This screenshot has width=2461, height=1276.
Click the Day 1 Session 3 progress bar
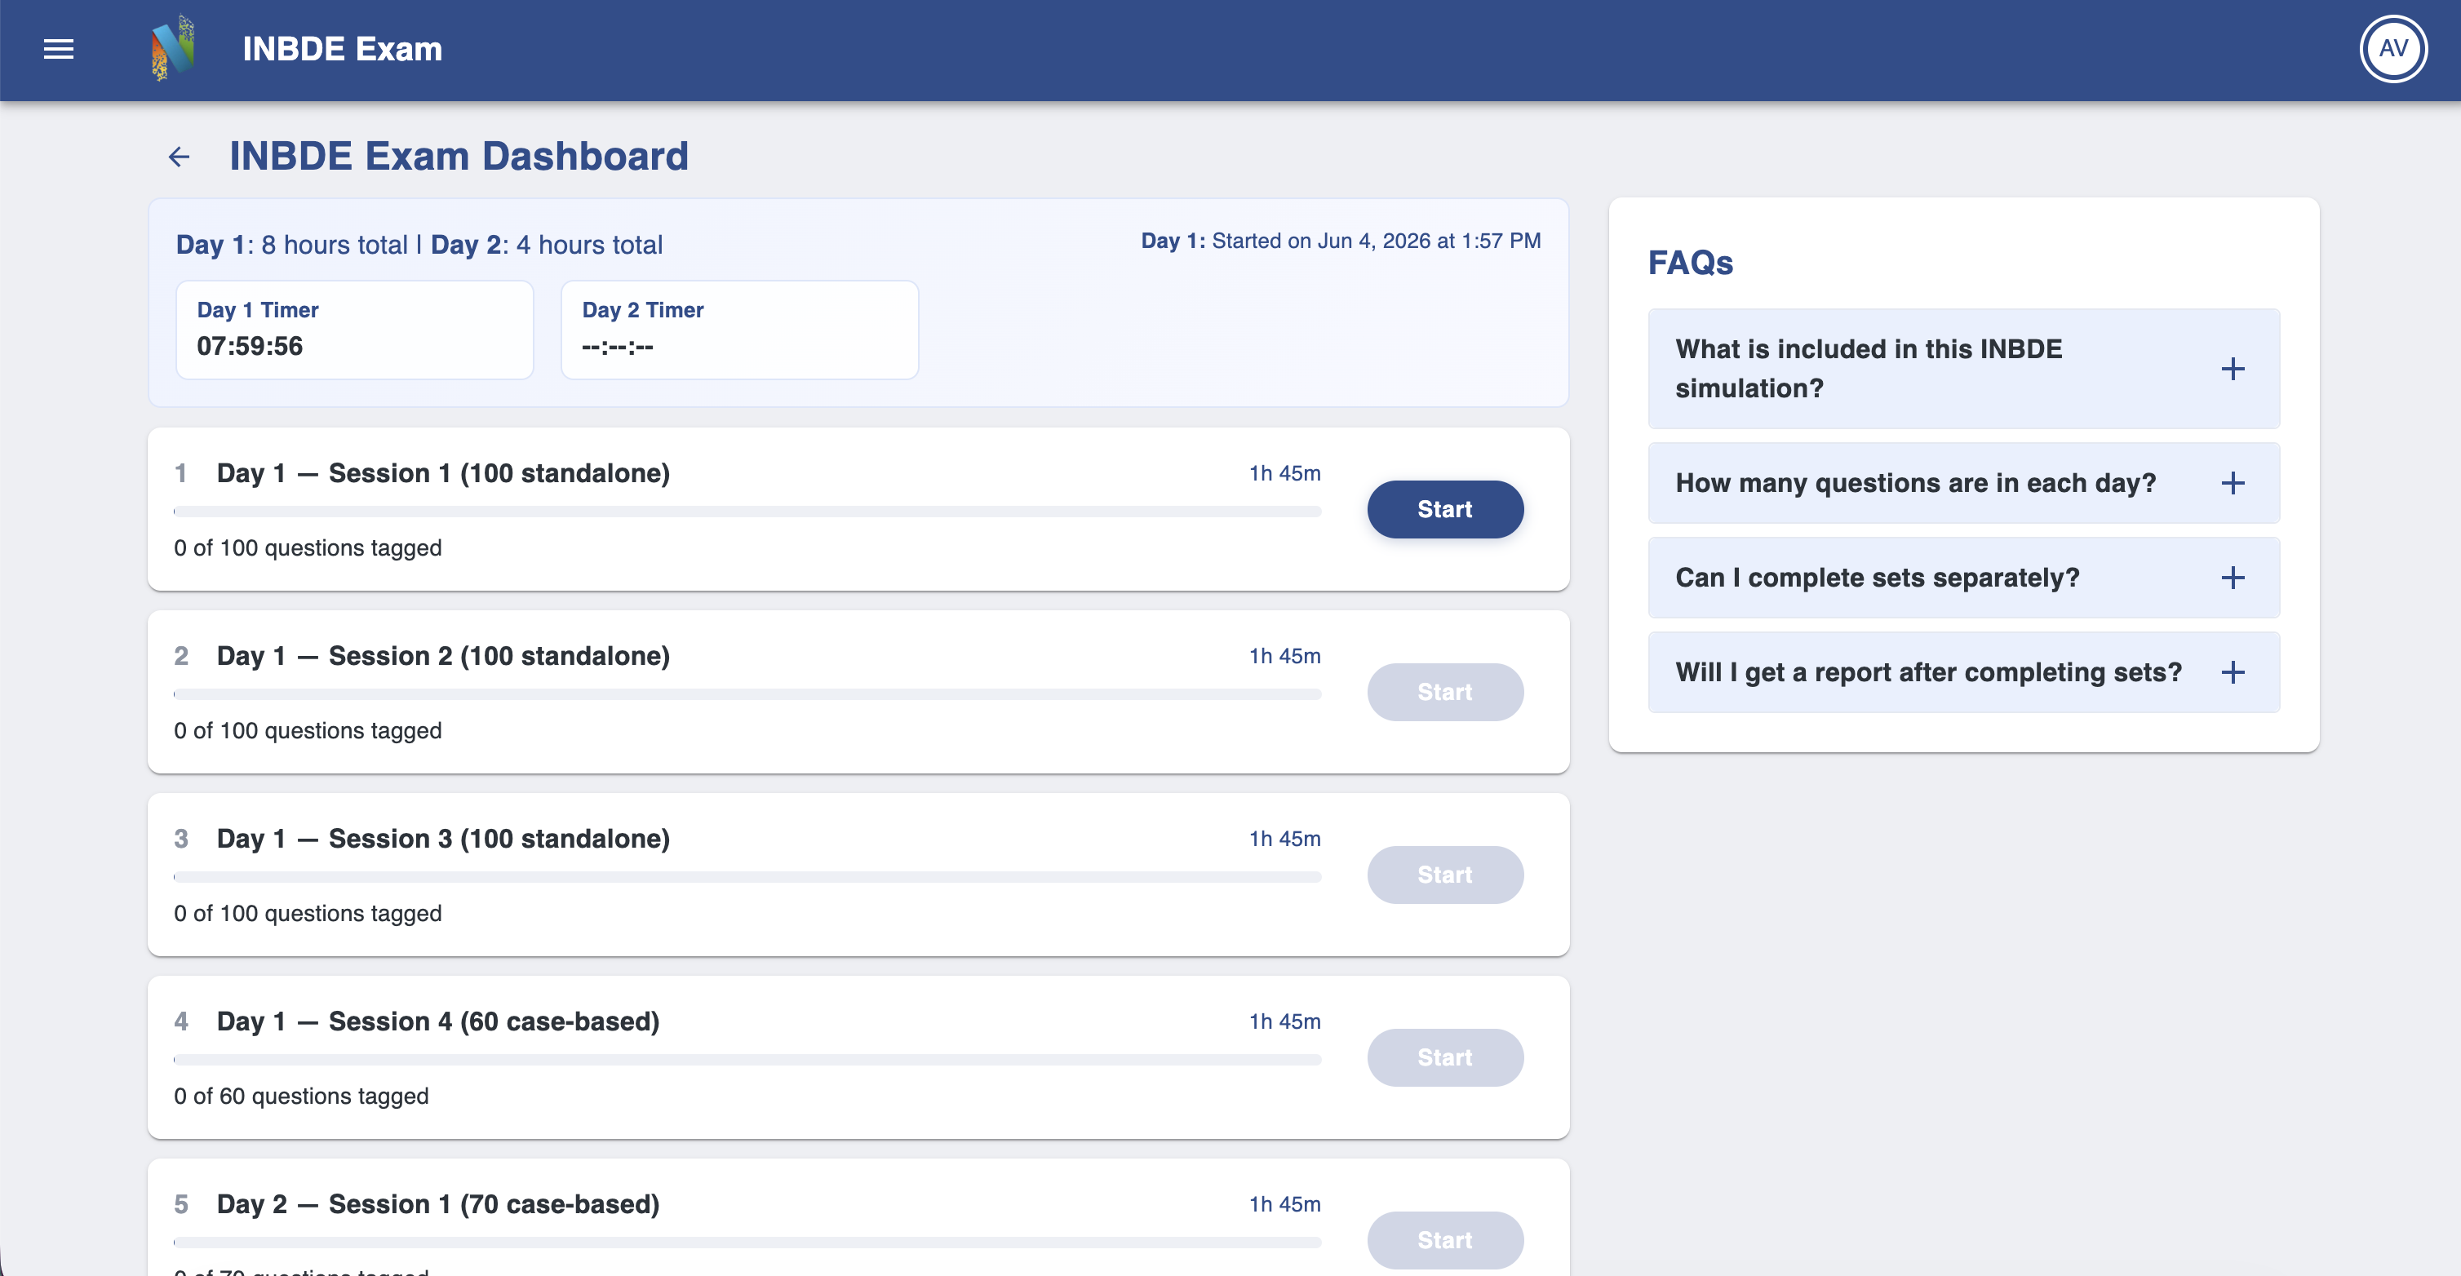click(x=747, y=877)
